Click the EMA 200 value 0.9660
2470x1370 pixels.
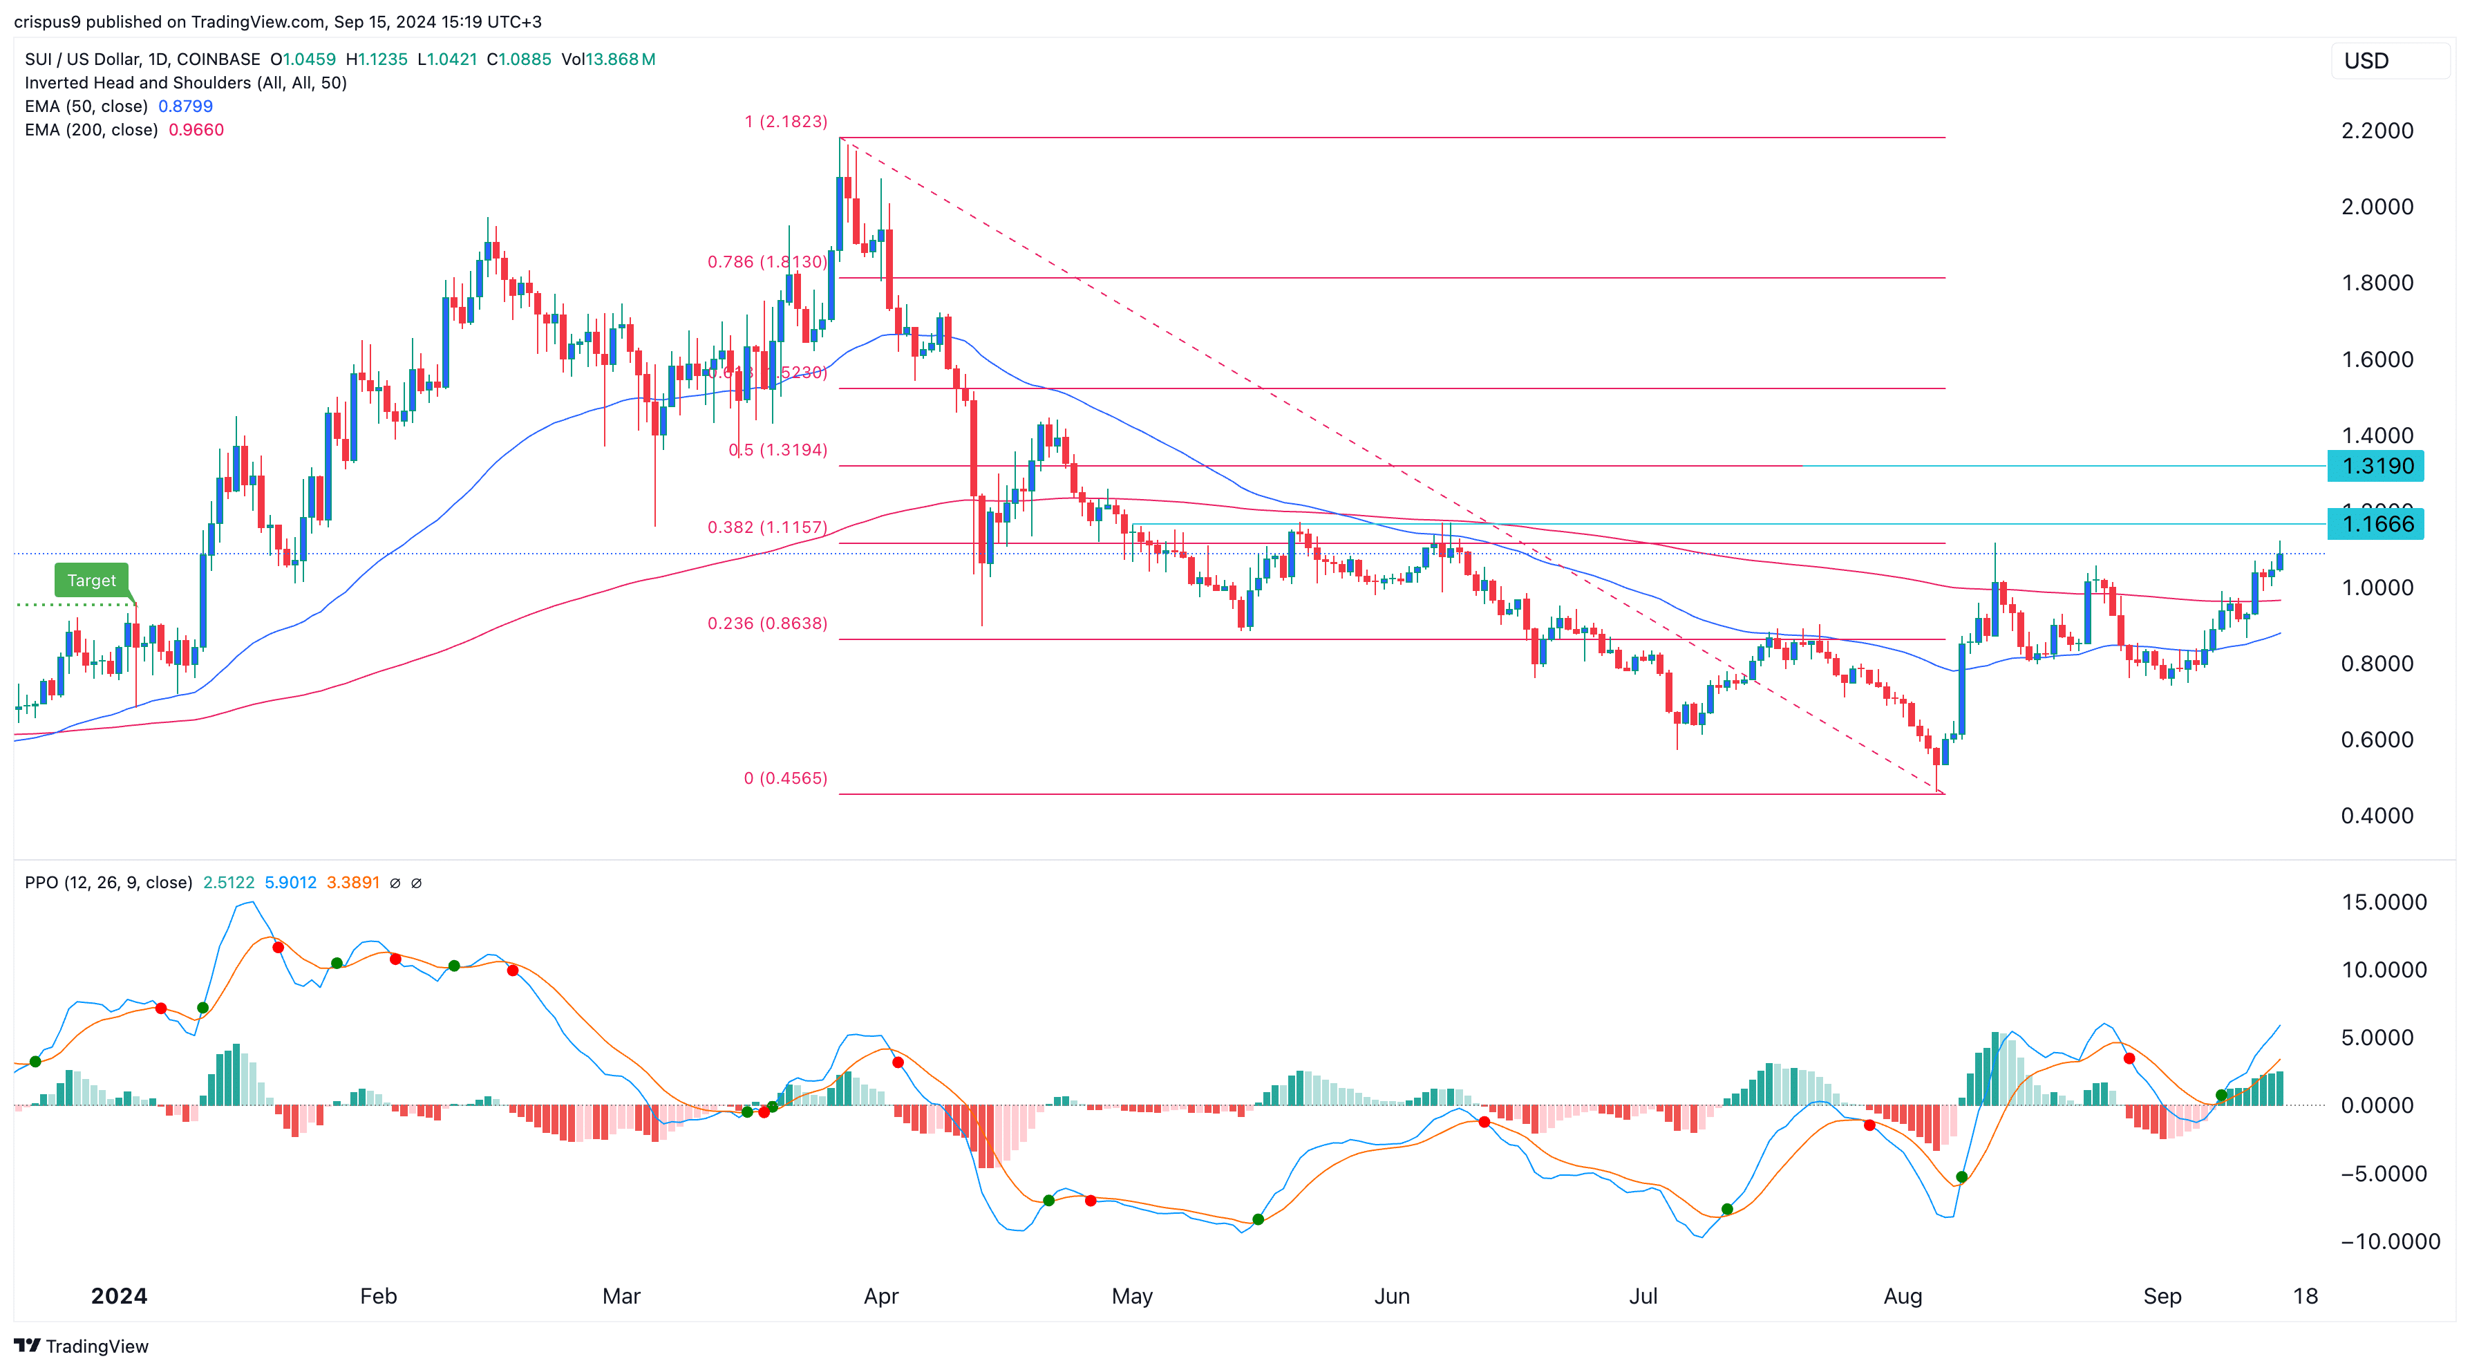tap(196, 131)
